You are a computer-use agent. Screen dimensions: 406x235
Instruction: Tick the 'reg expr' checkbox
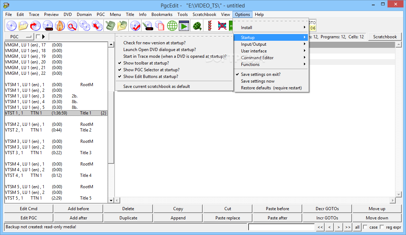click(x=382, y=227)
